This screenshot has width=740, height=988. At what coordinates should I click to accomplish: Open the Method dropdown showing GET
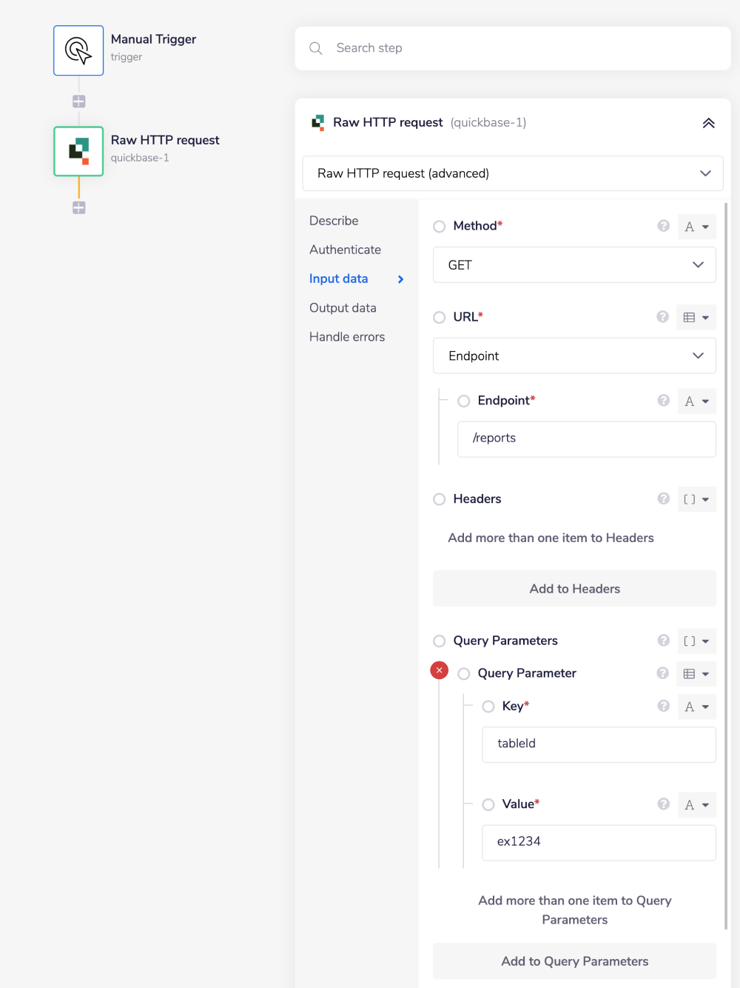(x=574, y=264)
